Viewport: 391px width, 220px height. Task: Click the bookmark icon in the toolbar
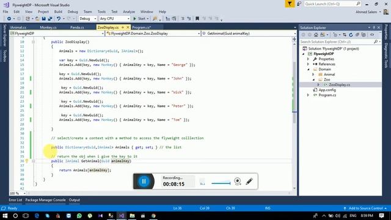pyautogui.click(x=197, y=19)
